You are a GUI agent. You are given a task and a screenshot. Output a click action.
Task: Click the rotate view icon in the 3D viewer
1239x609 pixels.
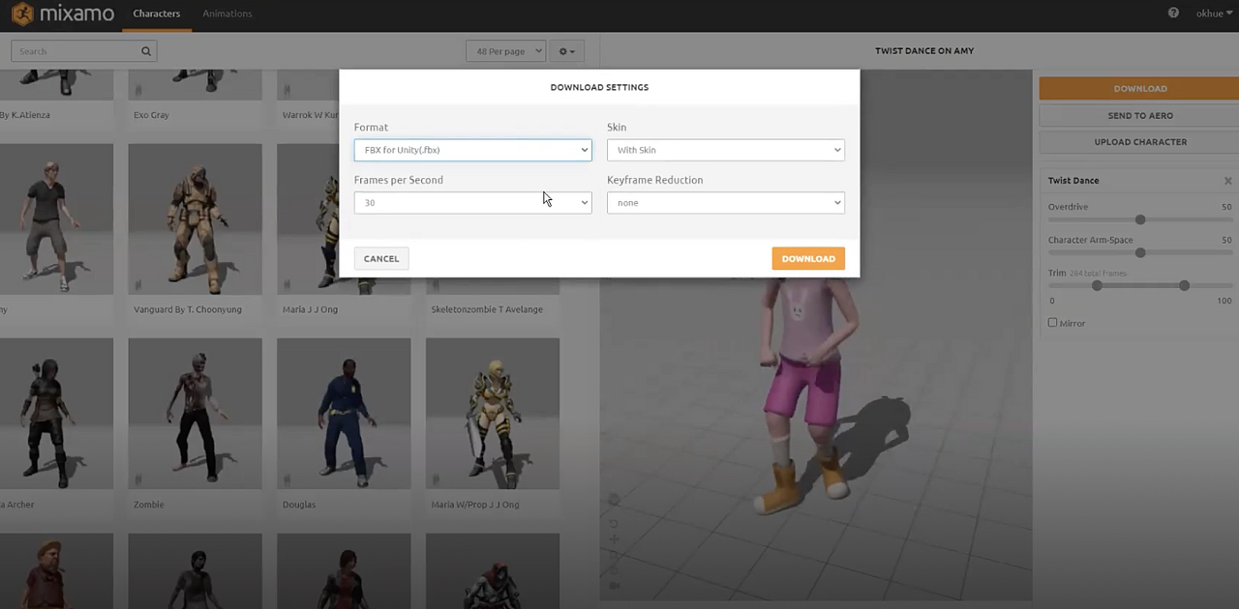click(x=614, y=523)
